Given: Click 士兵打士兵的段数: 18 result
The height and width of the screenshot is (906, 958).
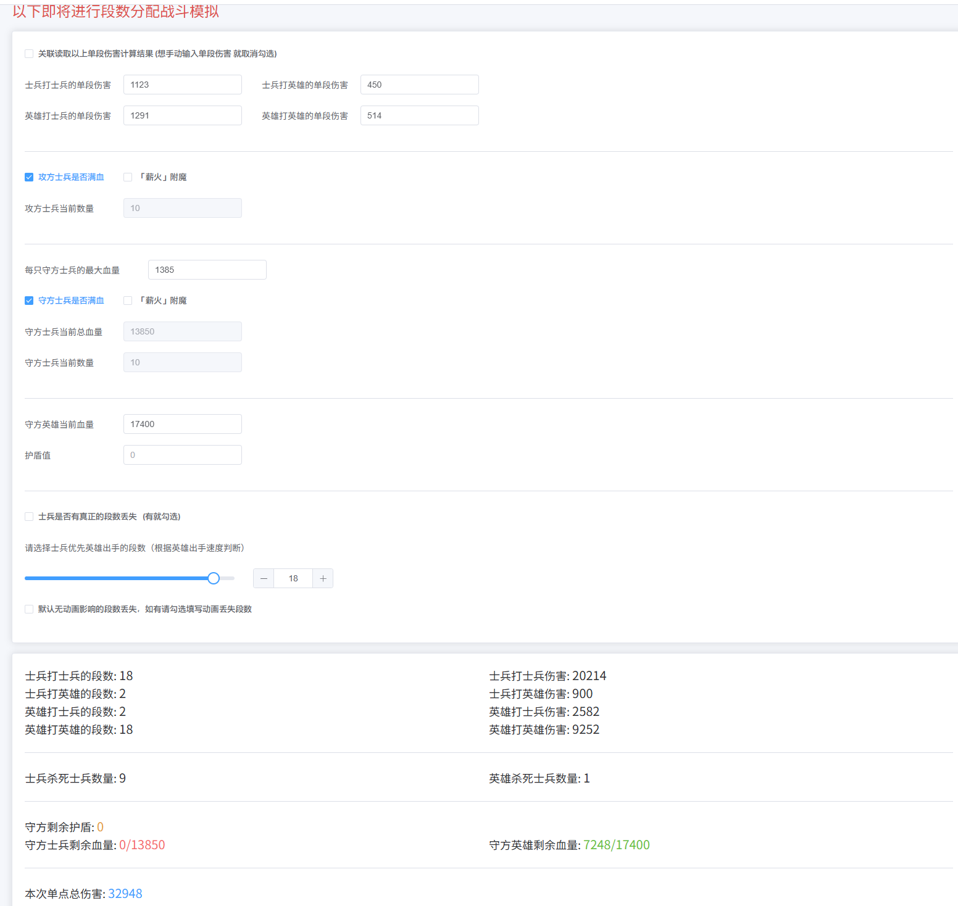Looking at the screenshot, I should pyautogui.click(x=79, y=676).
